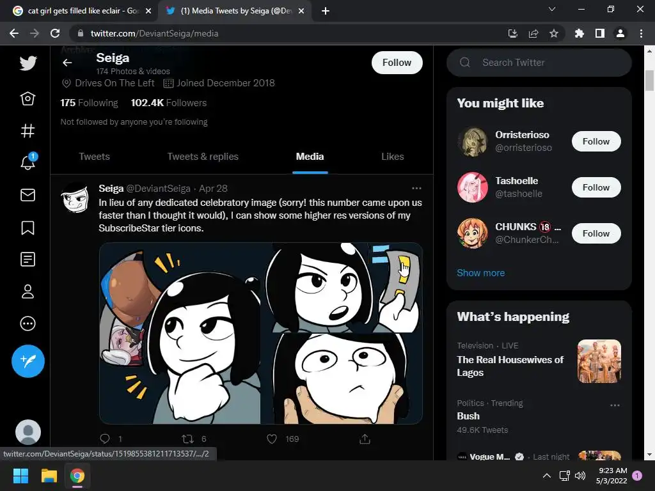Image resolution: width=655 pixels, height=491 pixels.
Task: Open Chrome extensions puzzle icon
Action: (x=579, y=33)
